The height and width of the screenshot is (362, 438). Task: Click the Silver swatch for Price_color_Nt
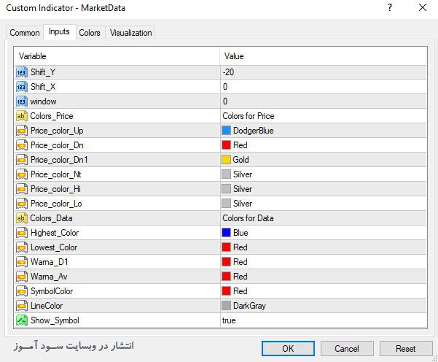tap(226, 174)
